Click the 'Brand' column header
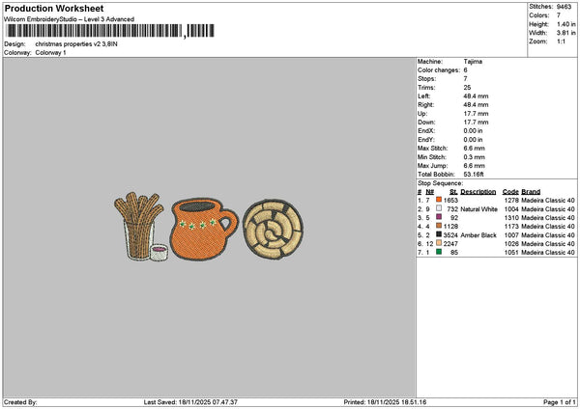This screenshot has height=409, width=580. click(x=531, y=192)
